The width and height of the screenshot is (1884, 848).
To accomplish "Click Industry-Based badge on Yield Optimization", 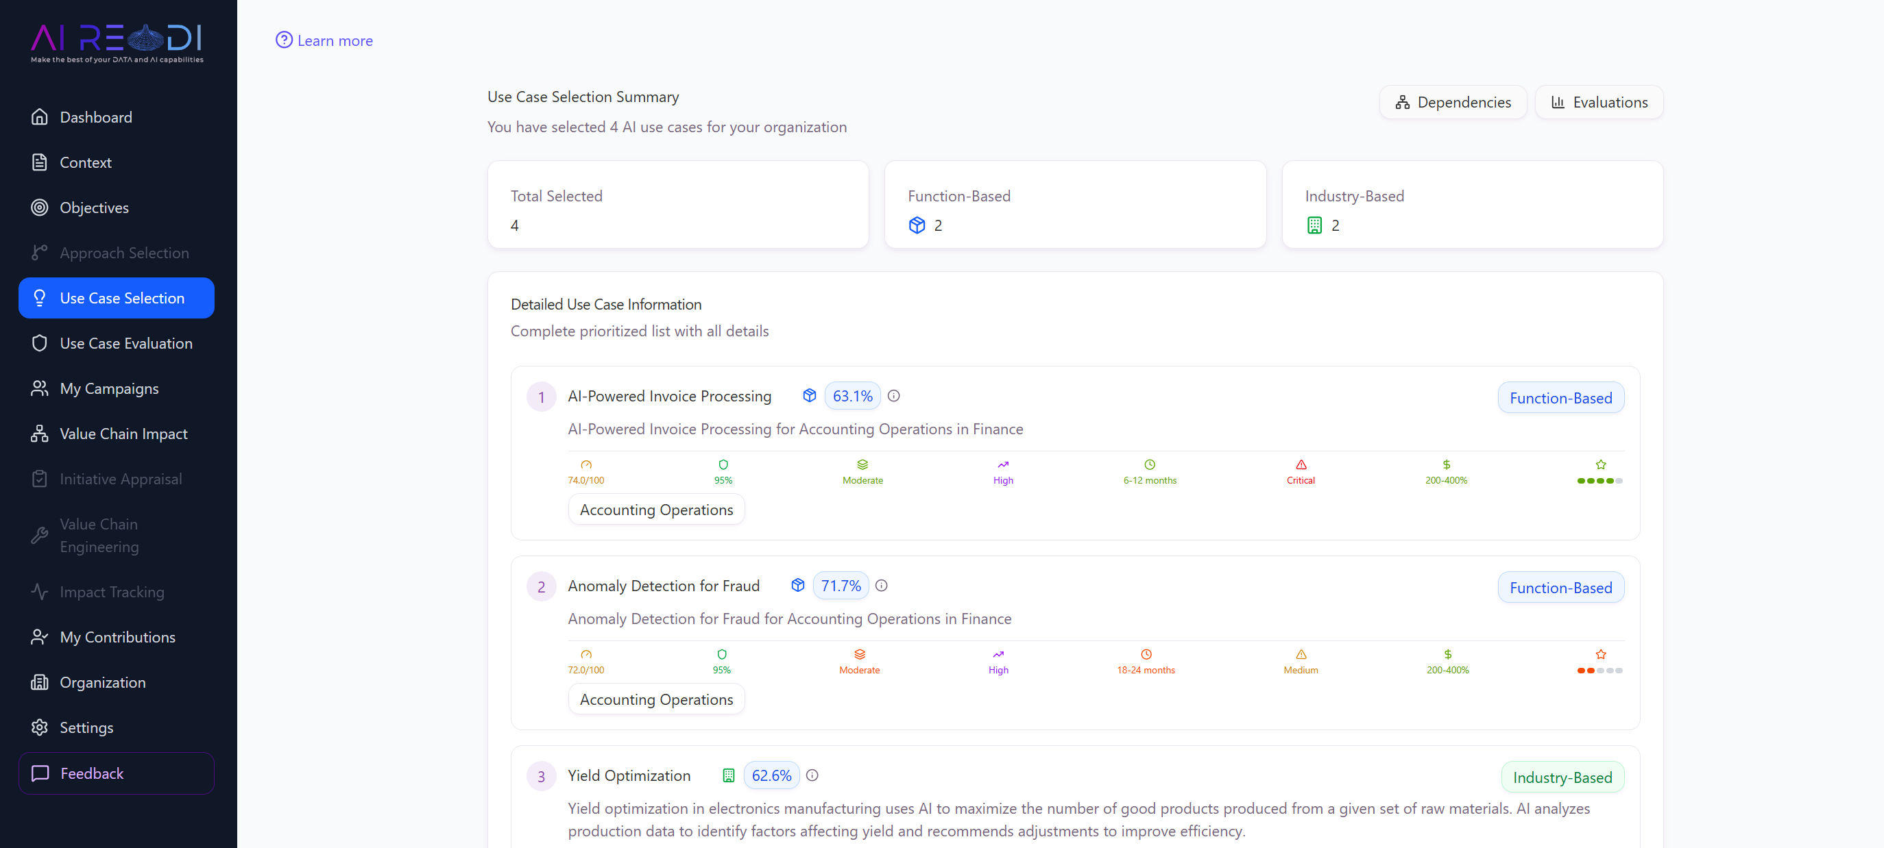I will click(1562, 777).
